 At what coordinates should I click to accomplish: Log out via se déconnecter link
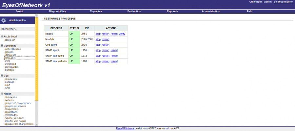[283, 2]
